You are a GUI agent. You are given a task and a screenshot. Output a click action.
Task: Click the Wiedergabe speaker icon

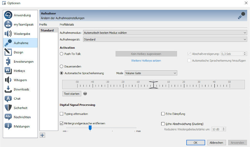pos(8,34)
